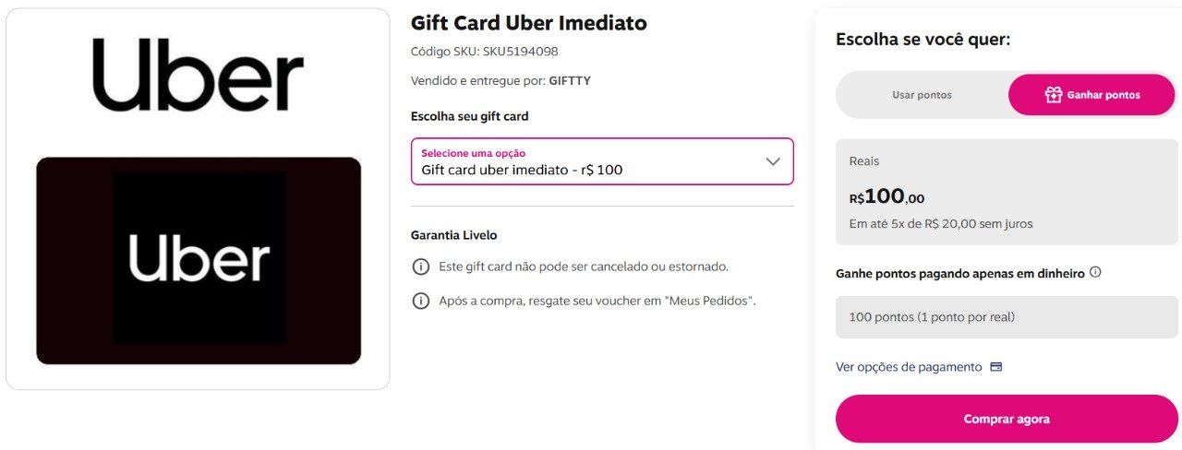Screen dimensions: 1182x450
Task: Switch to the "Ganhar pontos" option
Action: (1092, 95)
